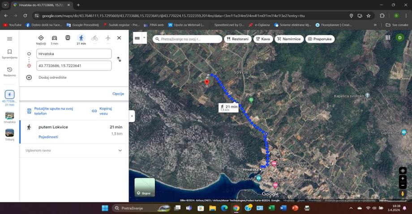Image resolution: width=412 pixels, height=214 pixels.
Task: Expand the 'Uglavnom ravno' elevation section
Action: 120,151
